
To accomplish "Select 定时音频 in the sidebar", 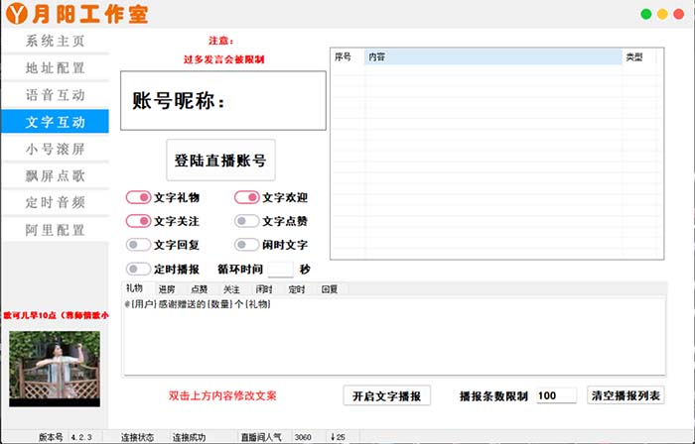I will click(x=55, y=202).
